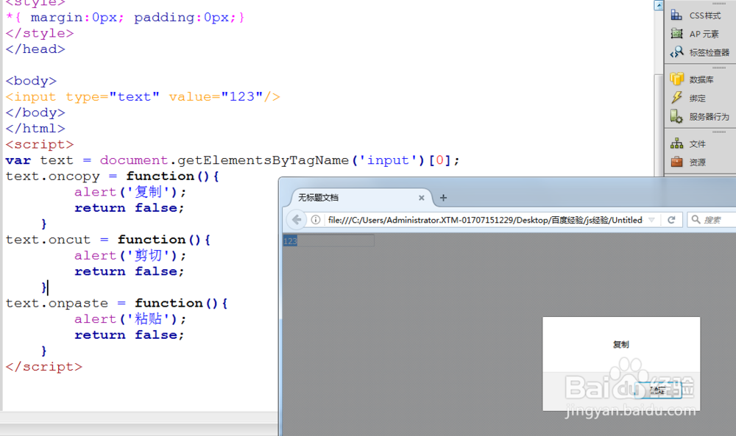Select the 无标题文档 browser tab

pos(361,198)
